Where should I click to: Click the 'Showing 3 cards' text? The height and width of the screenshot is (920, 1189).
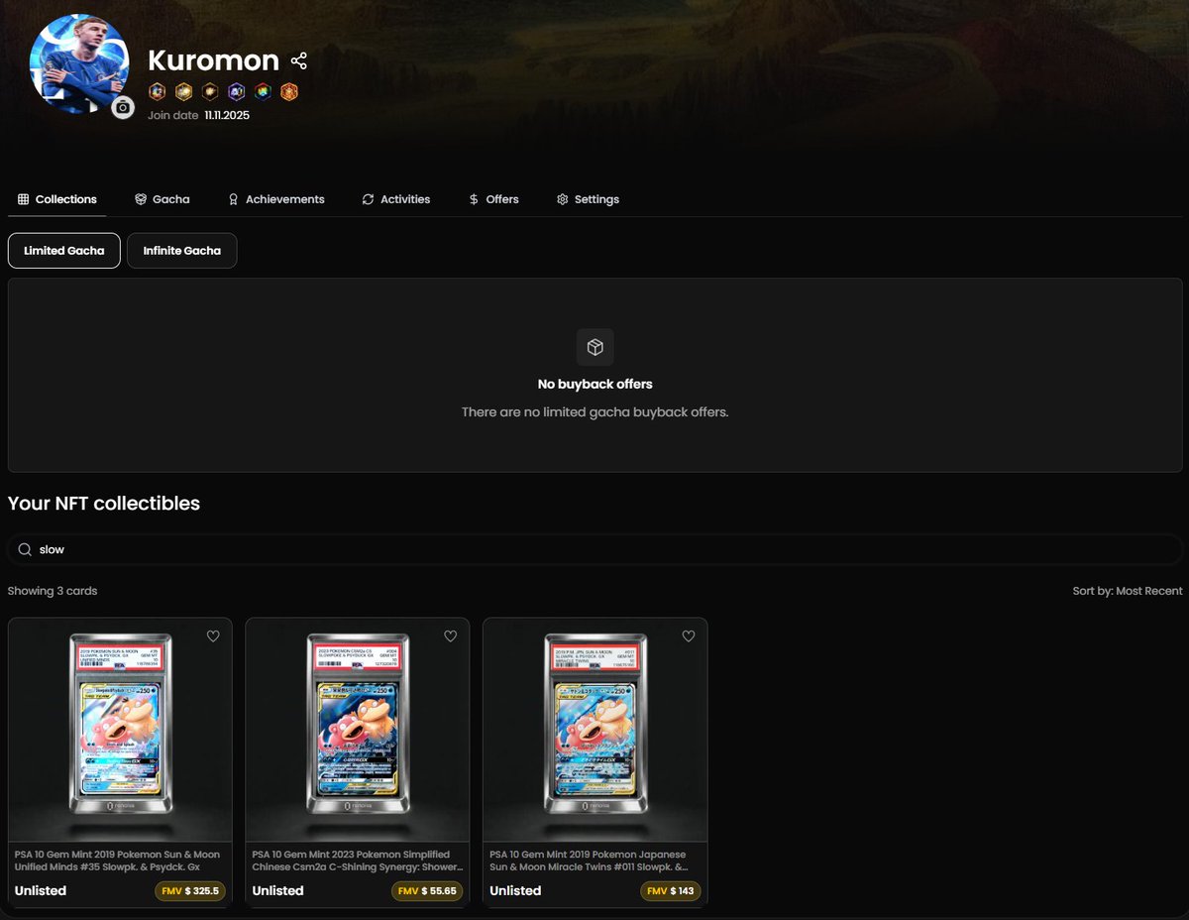(x=53, y=591)
